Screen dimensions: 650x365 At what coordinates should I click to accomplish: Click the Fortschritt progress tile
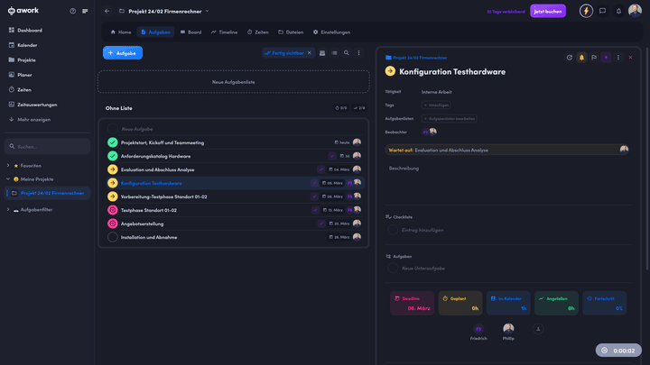(605, 303)
